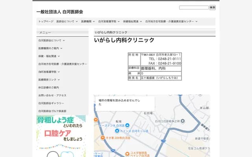Click the メニュー sidebar header
252x157 pixels.
coord(63,33)
